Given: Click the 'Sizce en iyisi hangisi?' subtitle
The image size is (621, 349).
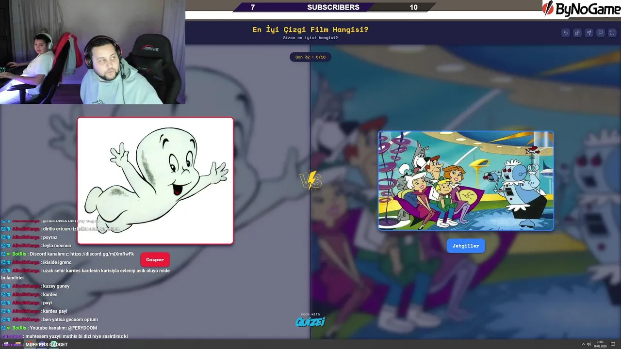Looking at the screenshot, I should pyautogui.click(x=310, y=38).
